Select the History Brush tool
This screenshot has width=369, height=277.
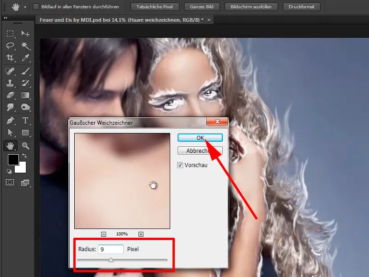point(25,83)
